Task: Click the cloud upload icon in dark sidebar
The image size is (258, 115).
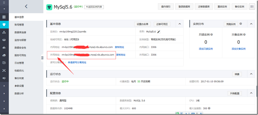Action: pyautogui.click(x=4, y=55)
